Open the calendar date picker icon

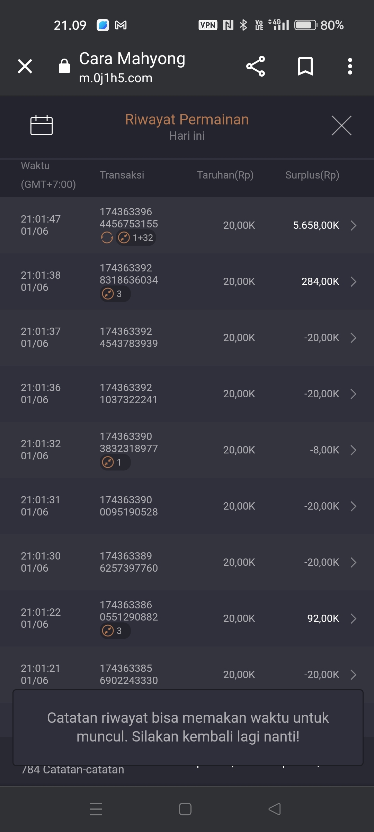pyautogui.click(x=42, y=125)
